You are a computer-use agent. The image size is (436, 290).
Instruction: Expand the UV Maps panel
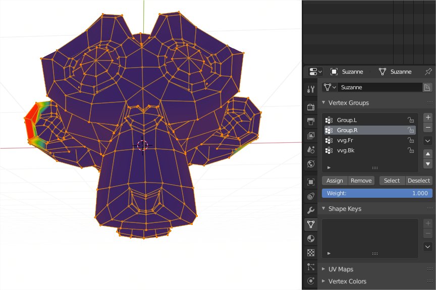[x=323, y=269]
